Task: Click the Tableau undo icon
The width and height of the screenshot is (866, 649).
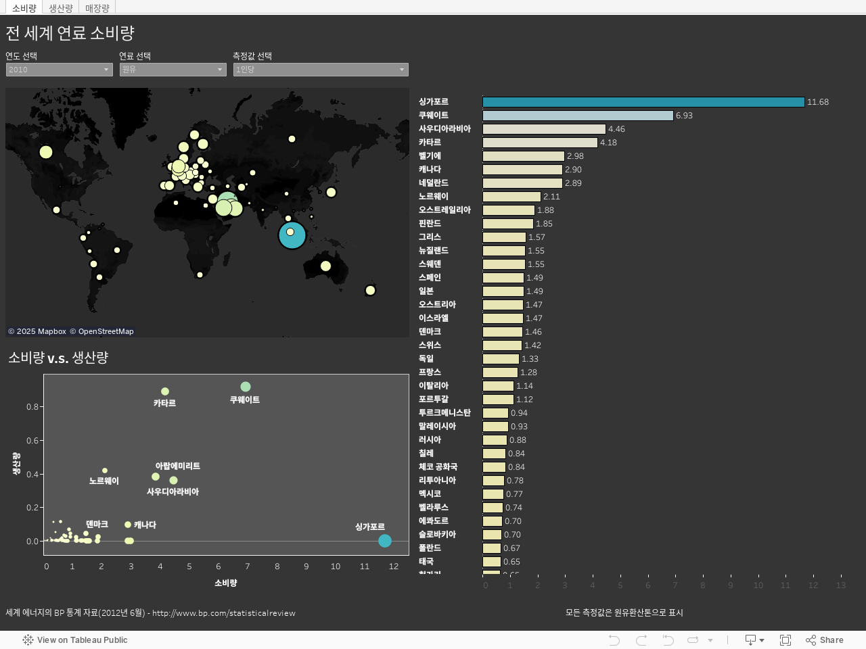Action: 614,640
